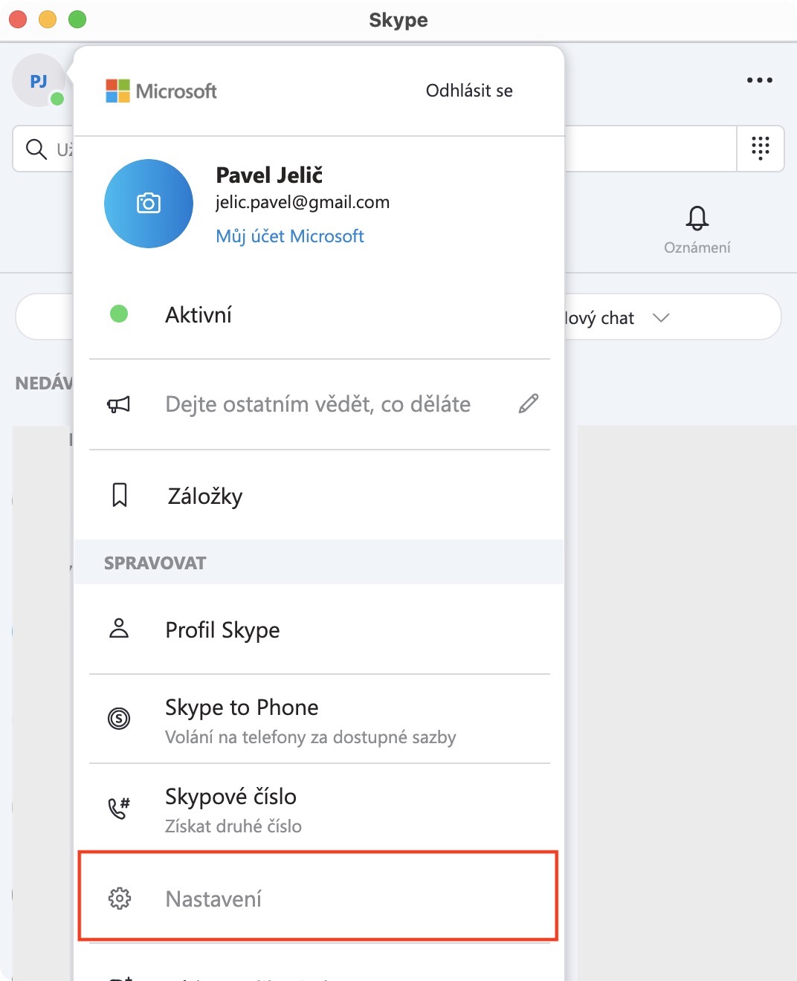
Task: Click the megaphone mood message icon
Action: pyautogui.click(x=119, y=404)
